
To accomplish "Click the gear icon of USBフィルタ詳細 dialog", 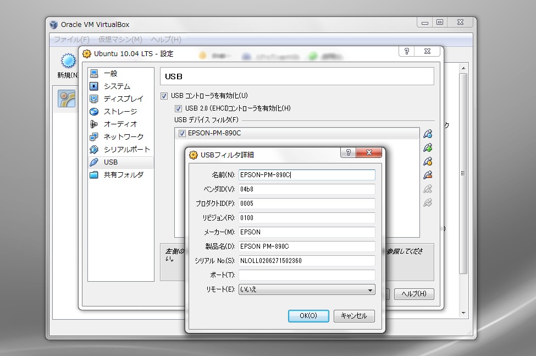I will pos(194,155).
